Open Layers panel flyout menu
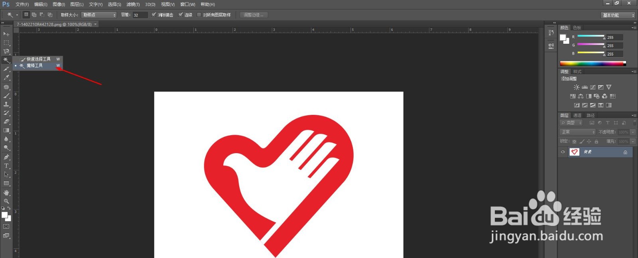Viewport: 638px width, 258px height. tap(634, 116)
